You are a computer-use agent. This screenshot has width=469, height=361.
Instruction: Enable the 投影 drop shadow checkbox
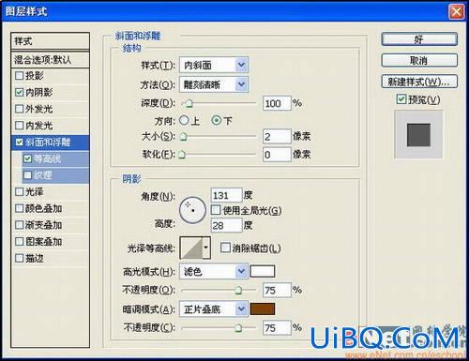pyautogui.click(x=20, y=76)
